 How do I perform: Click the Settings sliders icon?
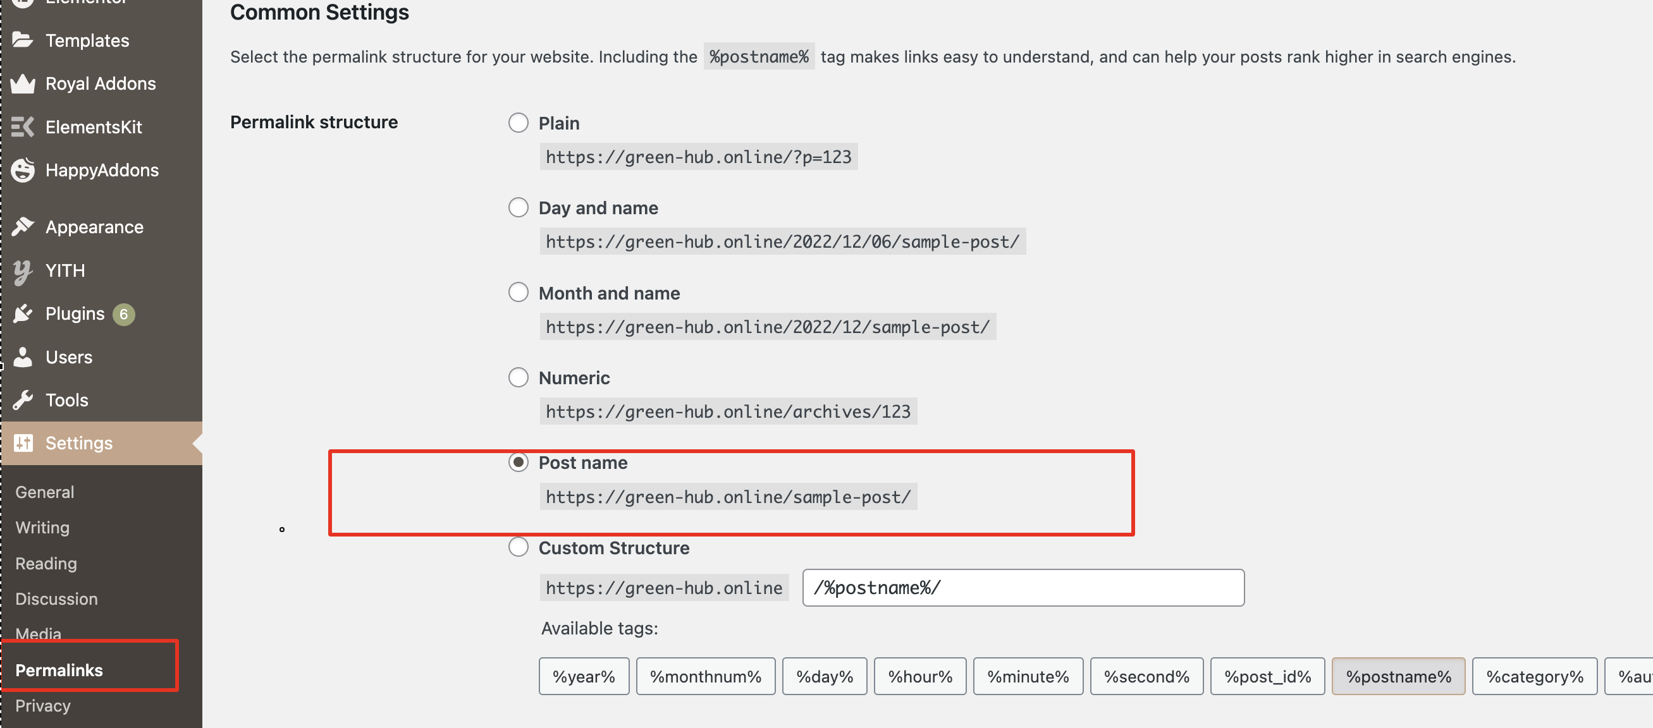[x=23, y=443]
